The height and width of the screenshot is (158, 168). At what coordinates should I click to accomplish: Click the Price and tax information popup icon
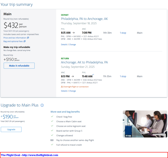click(x=28, y=38)
